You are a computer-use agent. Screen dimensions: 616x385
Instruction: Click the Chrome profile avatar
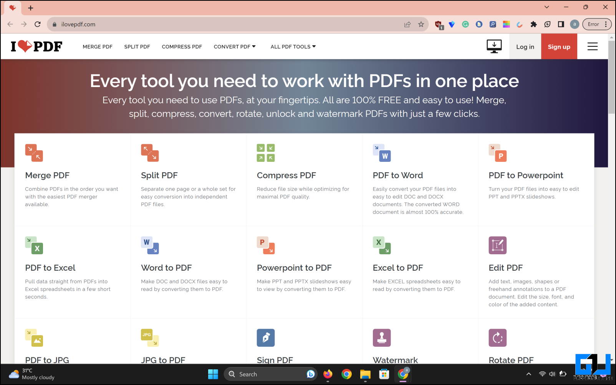[x=575, y=24]
